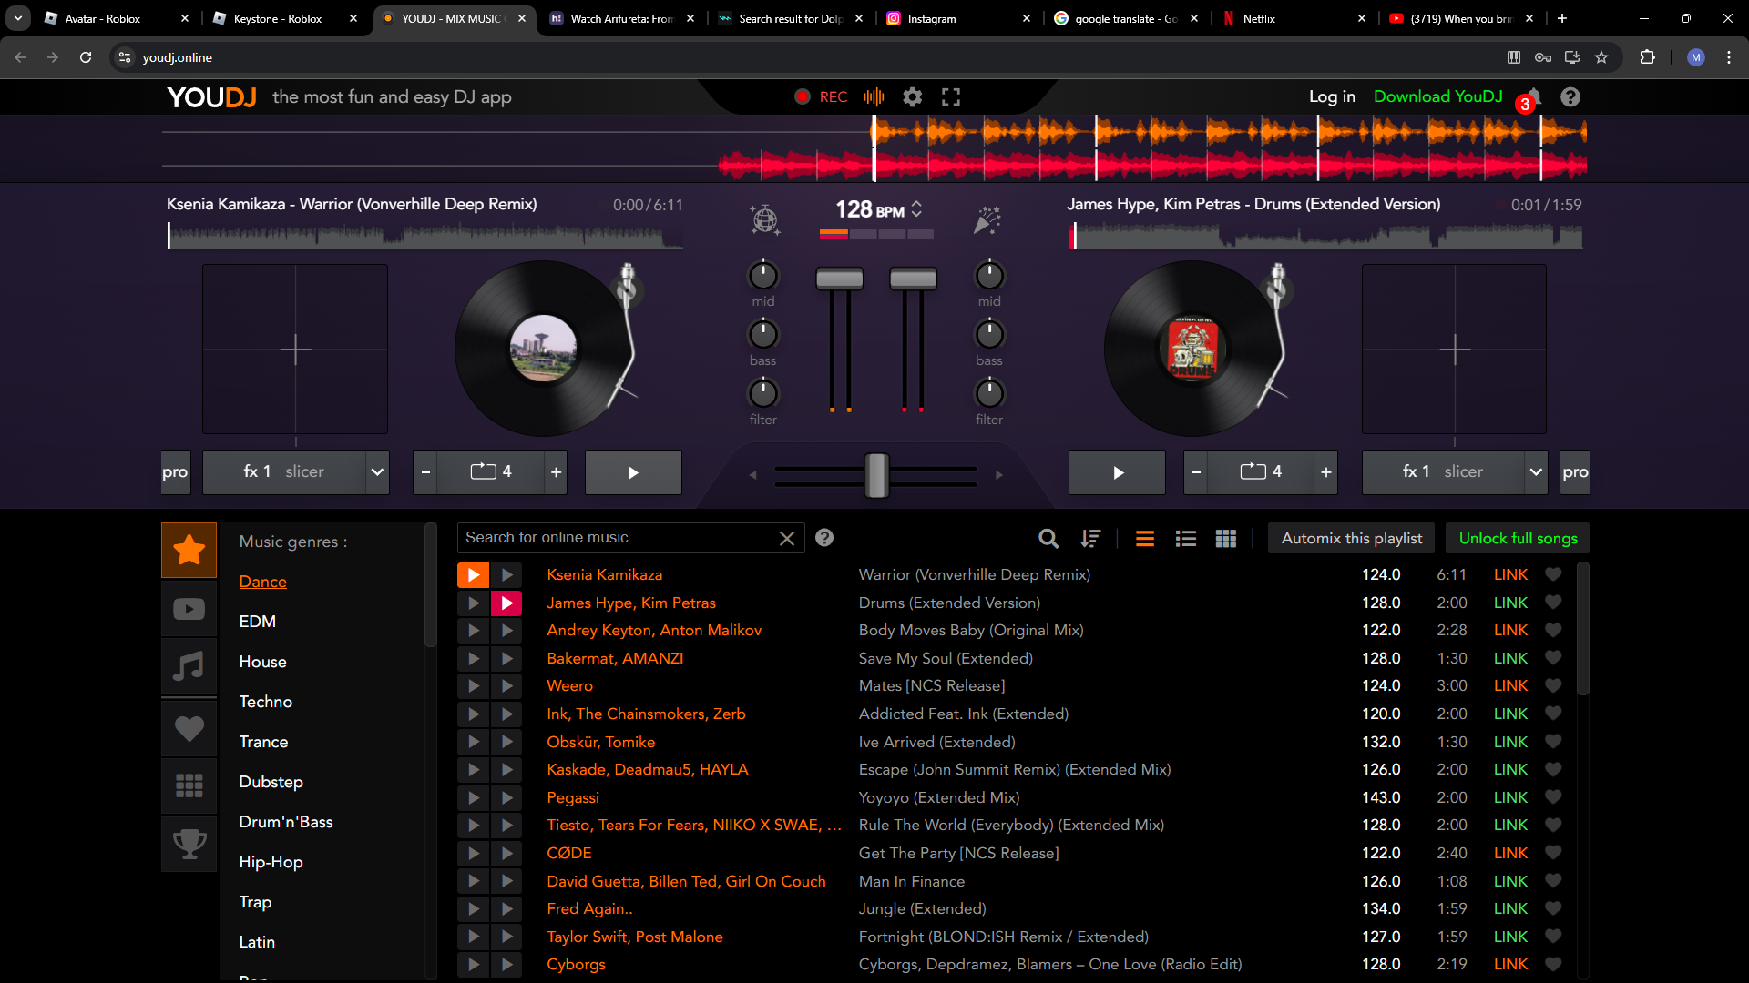Open the right deck pro panel

tap(1575, 472)
